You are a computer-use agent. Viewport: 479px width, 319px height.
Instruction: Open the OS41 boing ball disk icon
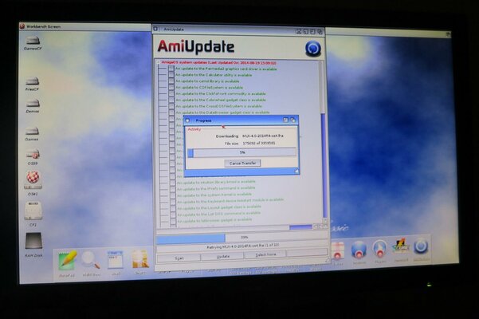(33, 179)
